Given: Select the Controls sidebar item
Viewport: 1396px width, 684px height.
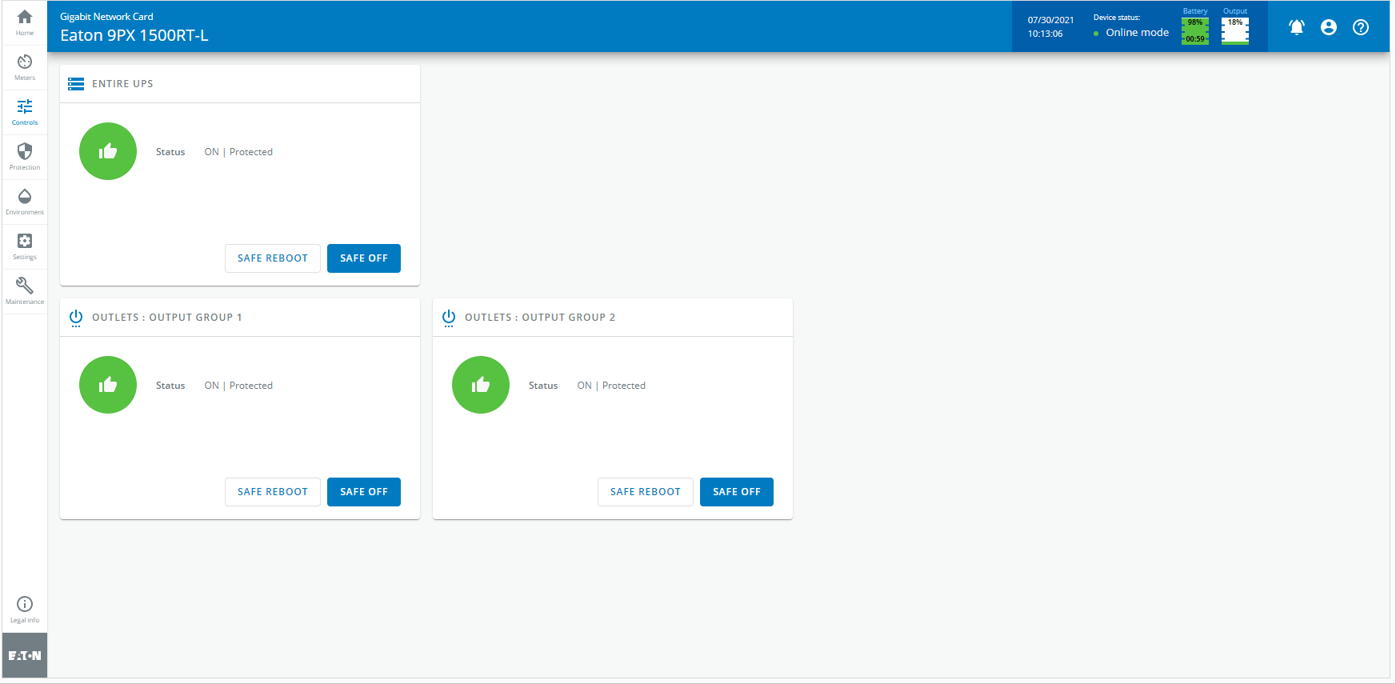Looking at the screenshot, I should [25, 112].
